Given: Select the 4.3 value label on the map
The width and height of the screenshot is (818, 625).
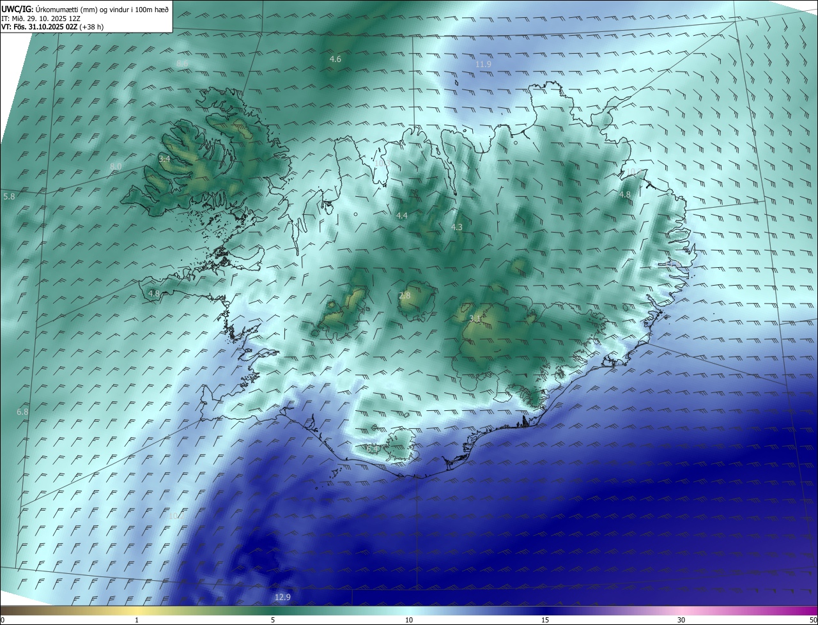Looking at the screenshot, I should pos(456,227).
